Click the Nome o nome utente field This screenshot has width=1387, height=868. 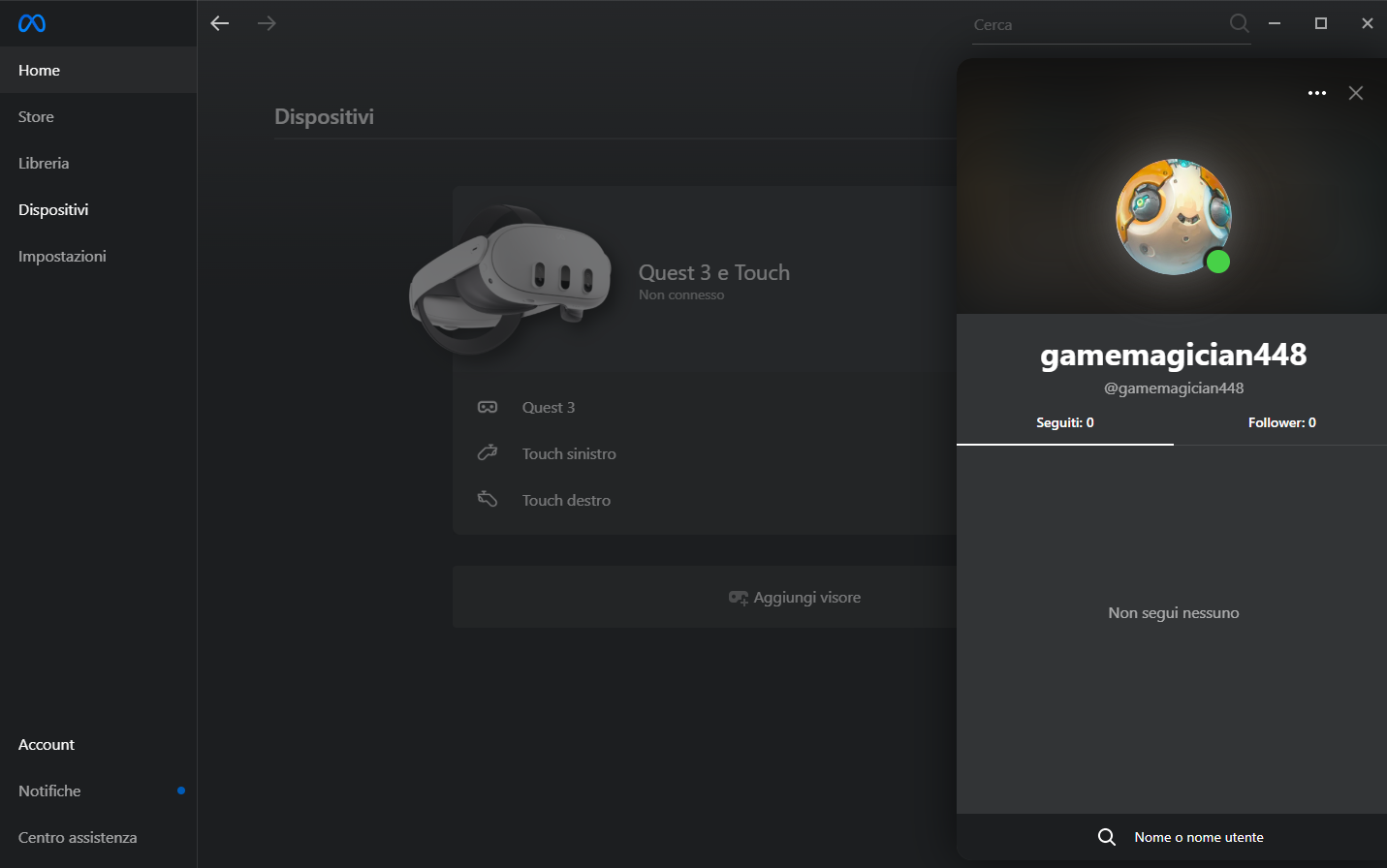click(1198, 837)
